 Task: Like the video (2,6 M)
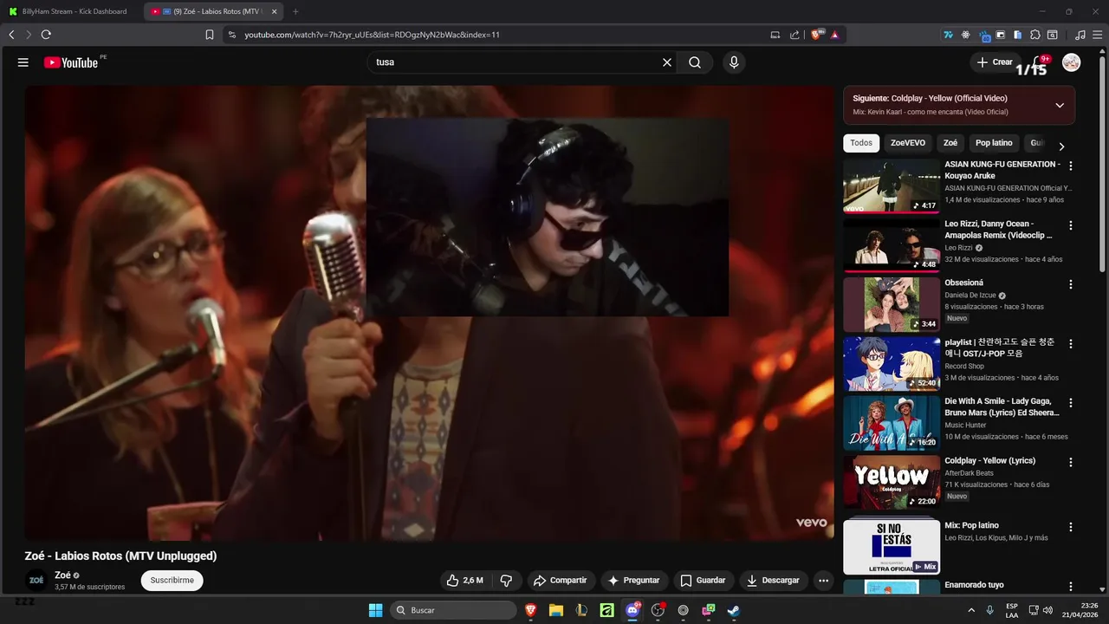465,580
